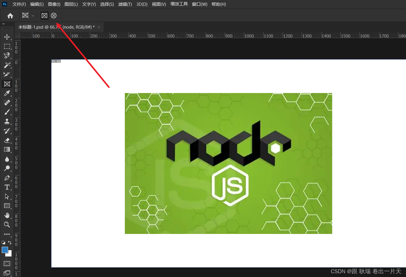Open the 帮助(H) menu
This screenshot has width=406, height=277.
pos(219,4)
